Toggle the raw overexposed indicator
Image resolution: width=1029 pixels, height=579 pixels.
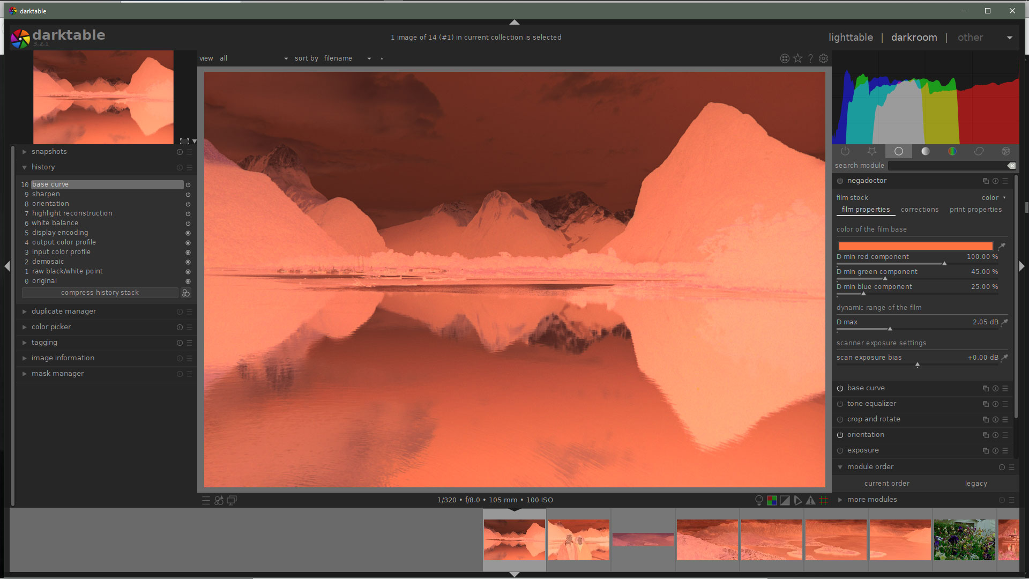(x=772, y=500)
